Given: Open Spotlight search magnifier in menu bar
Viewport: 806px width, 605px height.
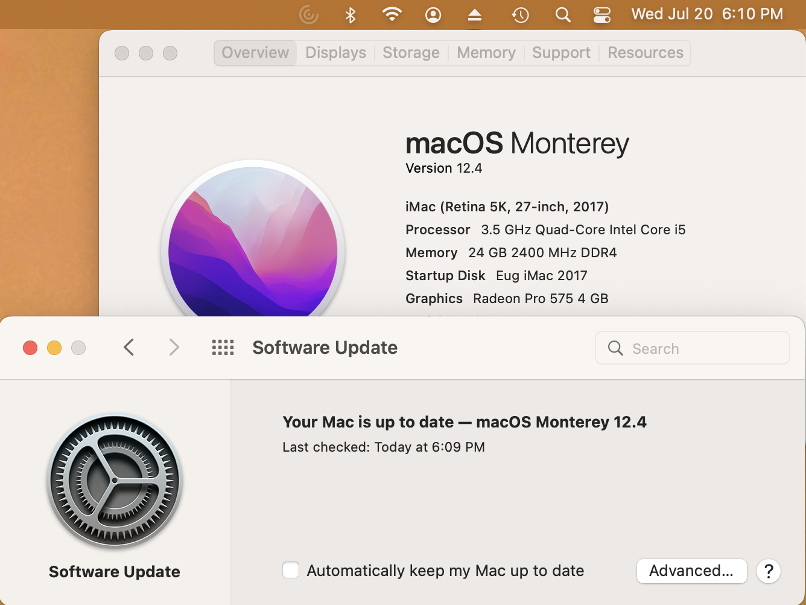Looking at the screenshot, I should point(563,14).
